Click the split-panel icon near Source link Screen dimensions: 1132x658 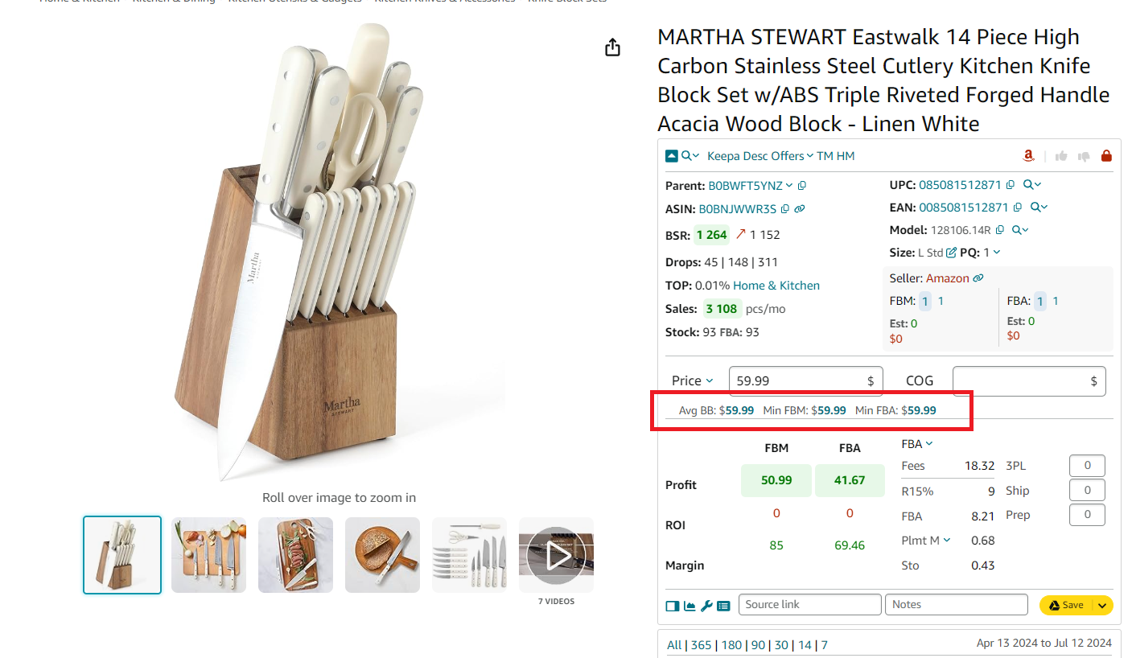click(673, 606)
